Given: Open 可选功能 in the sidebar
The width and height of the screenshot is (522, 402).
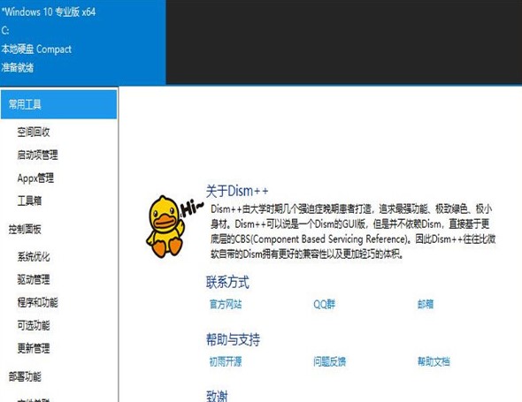Looking at the screenshot, I should [34, 325].
